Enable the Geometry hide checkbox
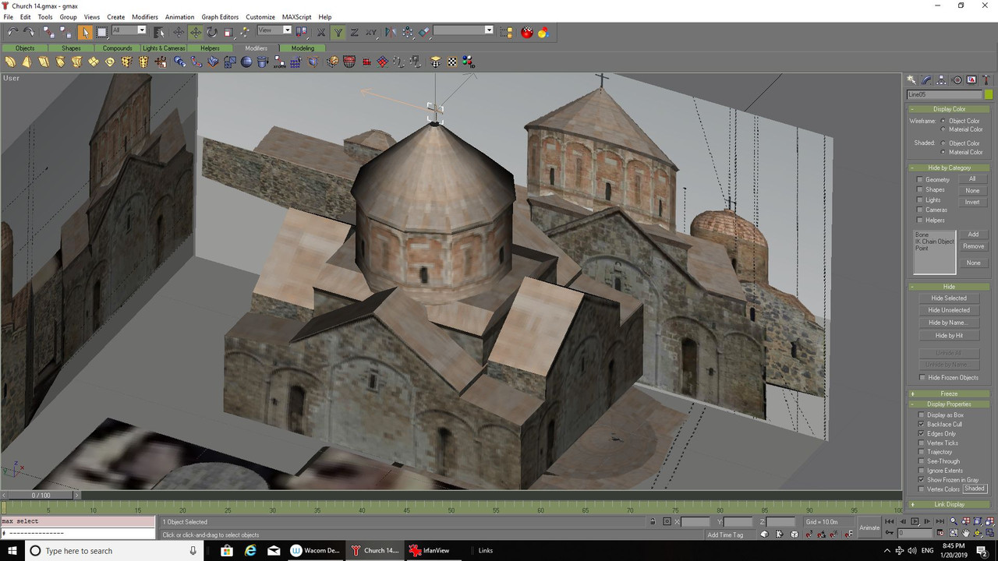The height and width of the screenshot is (561, 998). point(920,180)
